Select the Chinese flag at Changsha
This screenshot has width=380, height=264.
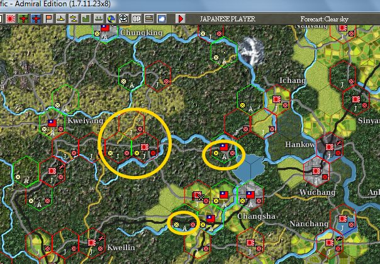[x=250, y=194]
